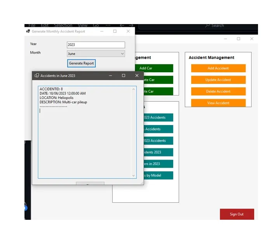This screenshot has height=233, width=279.
Task: Open the View menu in the editor behind
Action: pyautogui.click(x=83, y=25)
